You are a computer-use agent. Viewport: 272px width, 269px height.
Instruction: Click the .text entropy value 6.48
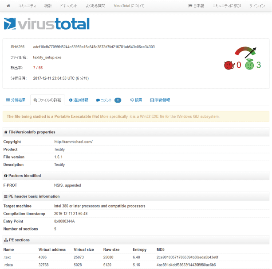tap(136, 257)
